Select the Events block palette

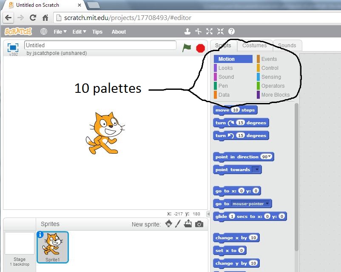pyautogui.click(x=276, y=59)
